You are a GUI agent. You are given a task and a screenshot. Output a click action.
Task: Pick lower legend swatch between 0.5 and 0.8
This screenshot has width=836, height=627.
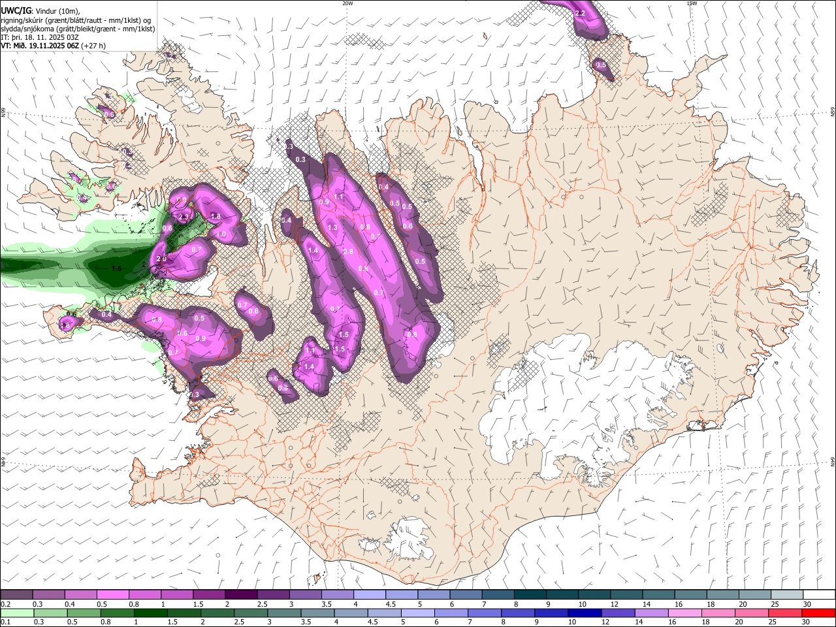coord(84,613)
